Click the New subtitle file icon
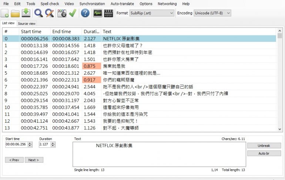This screenshot has height=180, width=285. point(5,13)
